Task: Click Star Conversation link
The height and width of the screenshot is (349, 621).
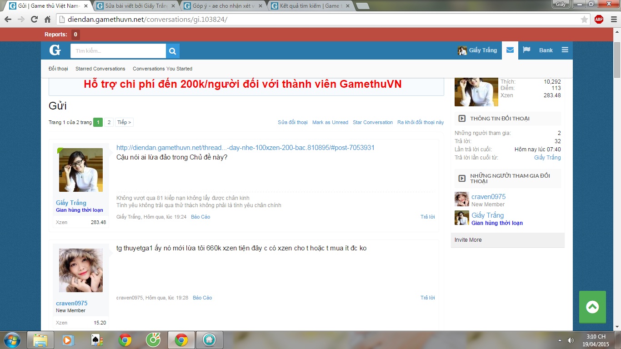Action: [x=373, y=122]
